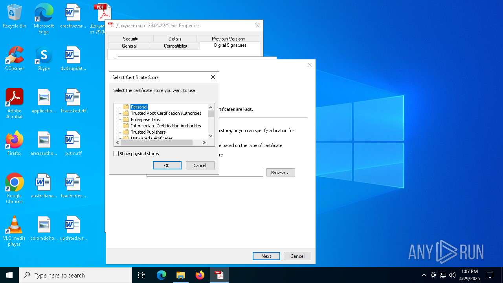This screenshot has height=283, width=503.
Task: Open pstm.rtf document icon
Action: [x=73, y=144]
